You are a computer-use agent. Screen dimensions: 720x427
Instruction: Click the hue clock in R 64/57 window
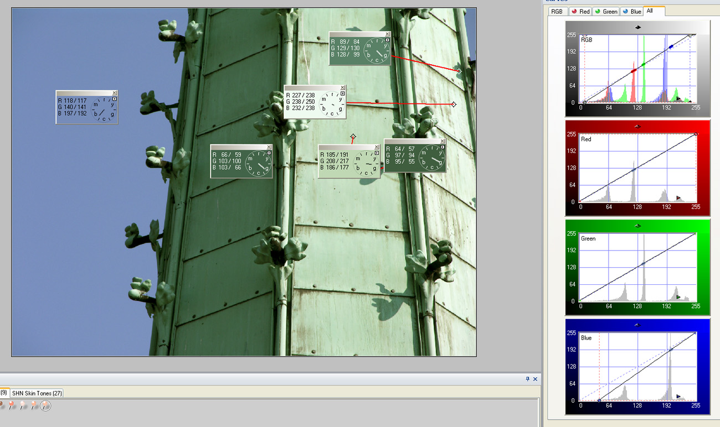point(432,158)
